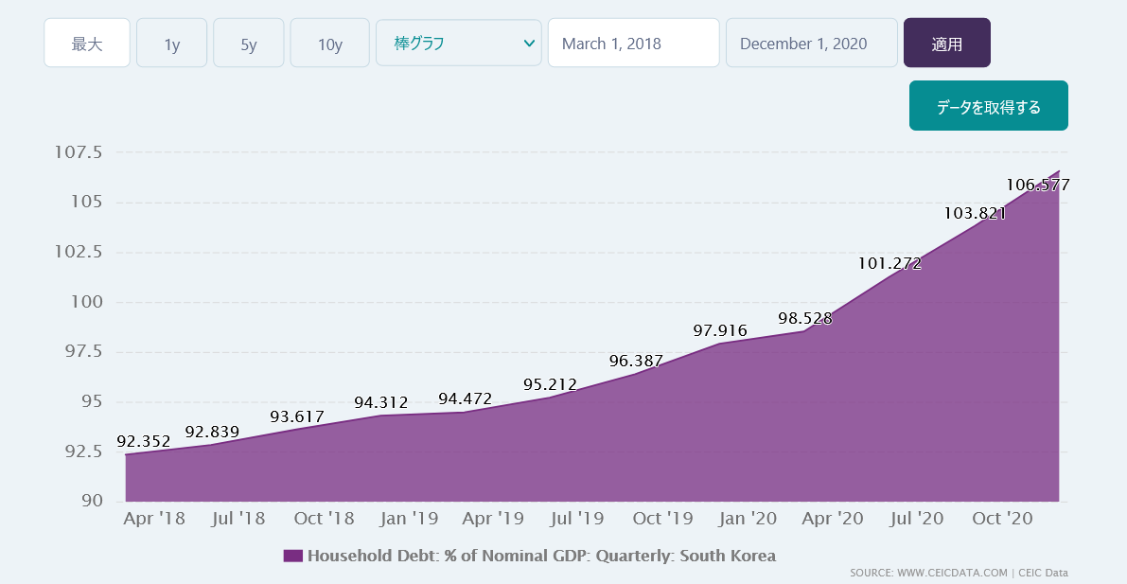Click the データを取得する button
The height and width of the screenshot is (584, 1127).
click(x=988, y=106)
